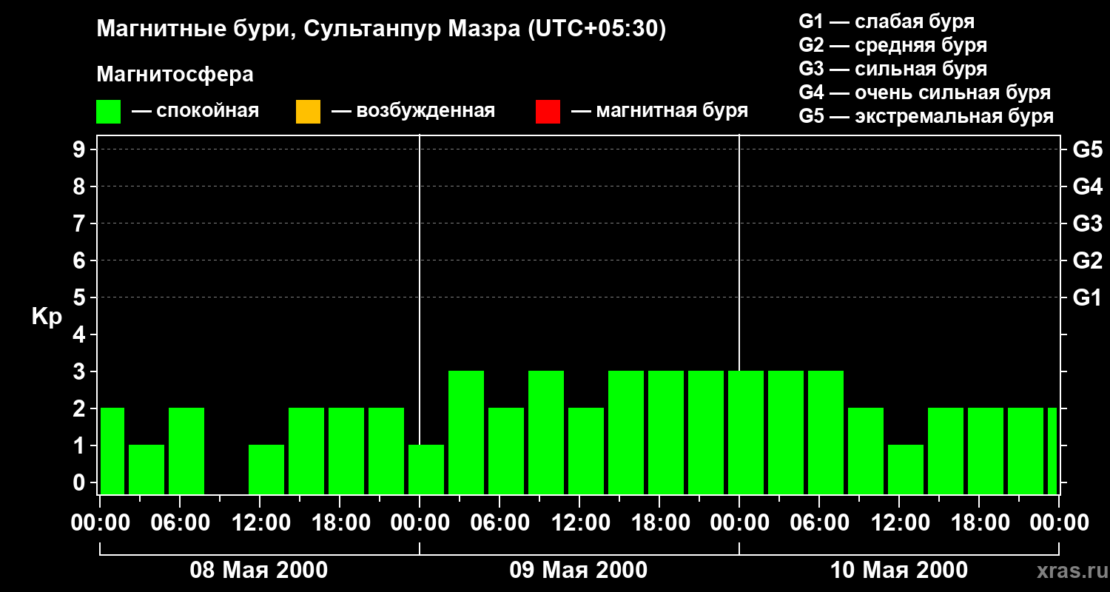Click the "G4" tick label on the right axis
Screen dimensions: 1110x592
click(x=1087, y=186)
